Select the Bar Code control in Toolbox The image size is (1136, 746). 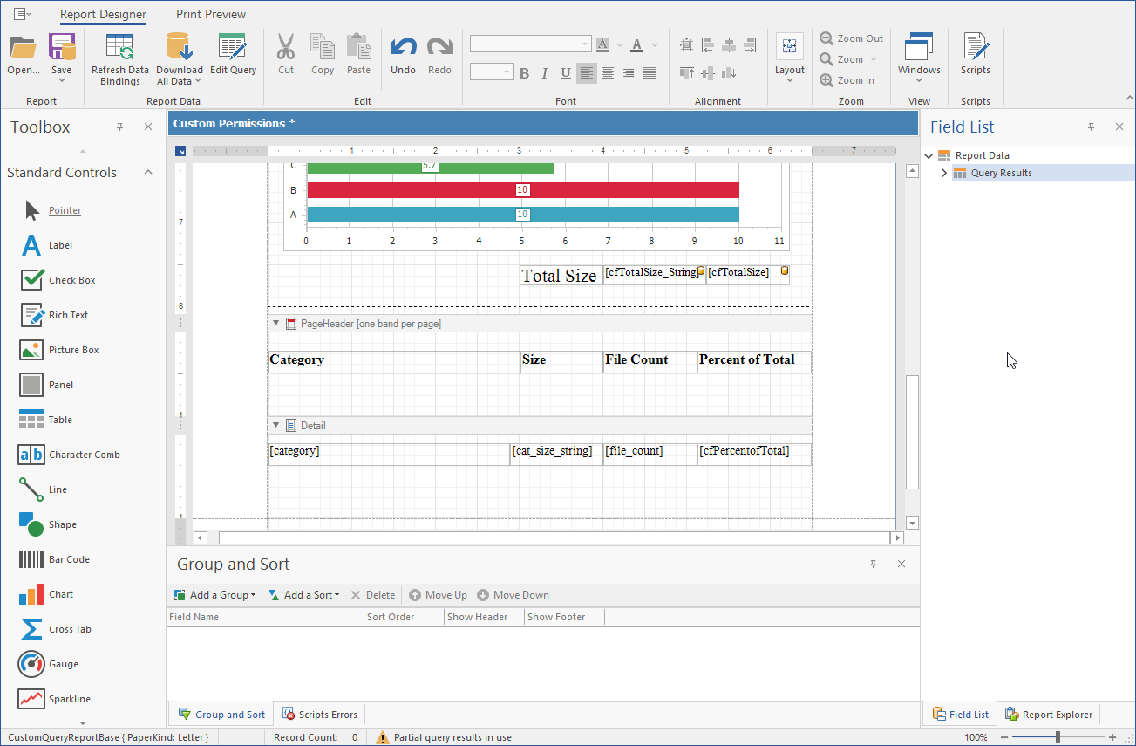point(32,559)
